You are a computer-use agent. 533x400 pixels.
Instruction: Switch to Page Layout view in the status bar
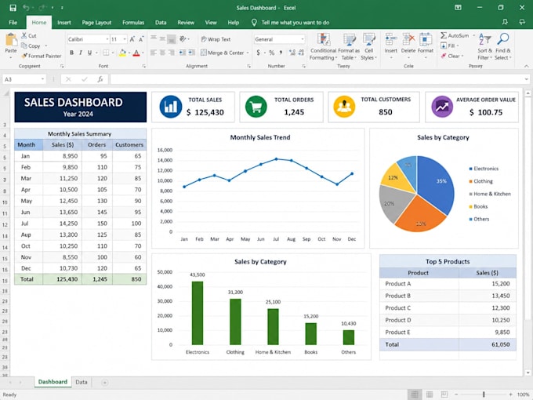(430, 395)
